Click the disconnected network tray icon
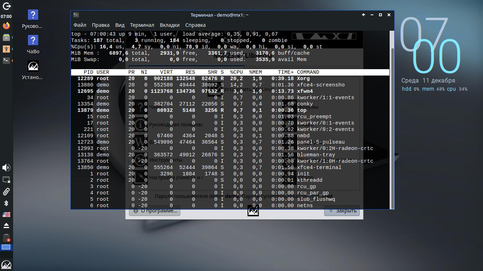This screenshot has height=271, width=483. click(x=6, y=180)
